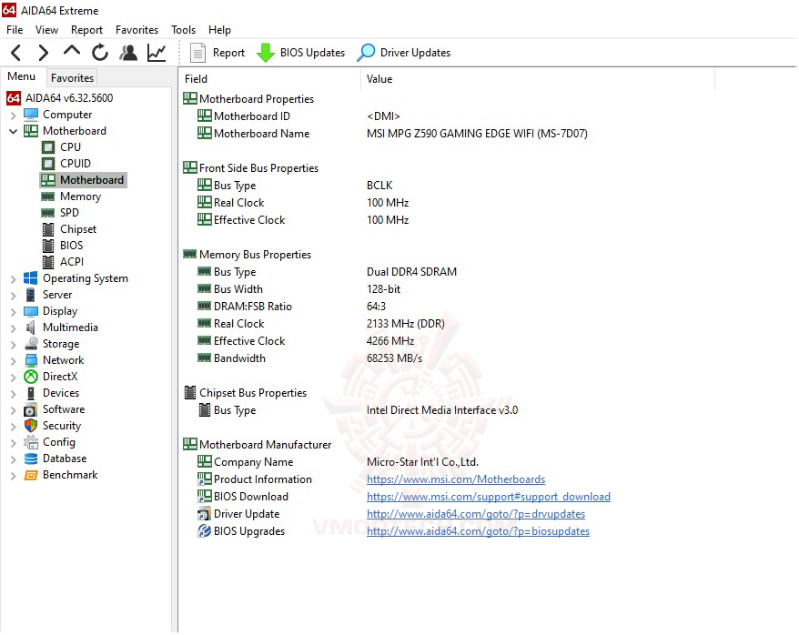Open the user profile toolbar icon
The height and width of the screenshot is (635, 799).
(x=128, y=53)
